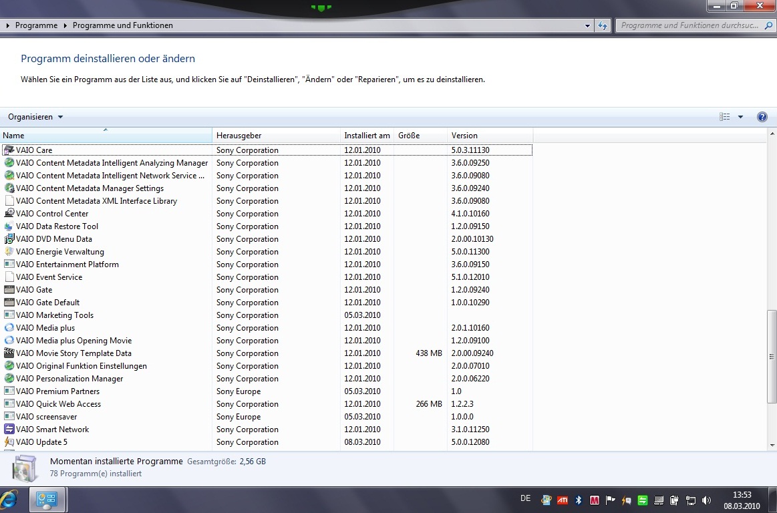
Task: Click the VAIO Personalization Manager icon
Action: (9, 378)
